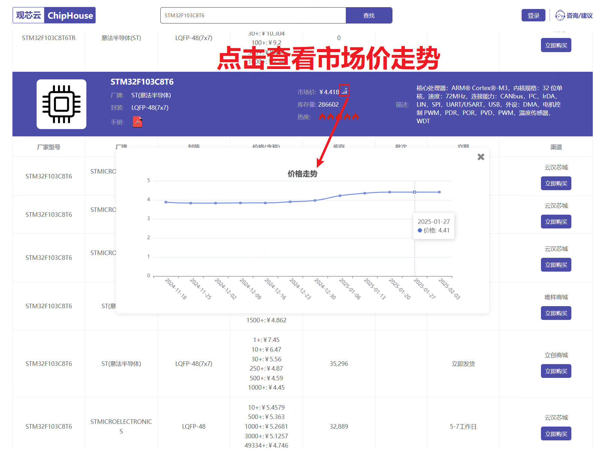Click the LQFP-48 package cell
Image resolution: width=599 pixels, height=449 pixels.
[x=194, y=427]
